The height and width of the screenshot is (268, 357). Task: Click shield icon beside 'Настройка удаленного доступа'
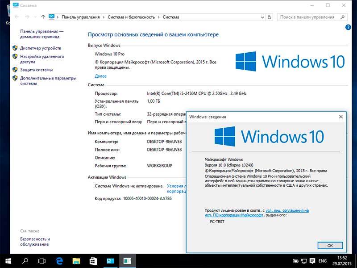(15, 56)
